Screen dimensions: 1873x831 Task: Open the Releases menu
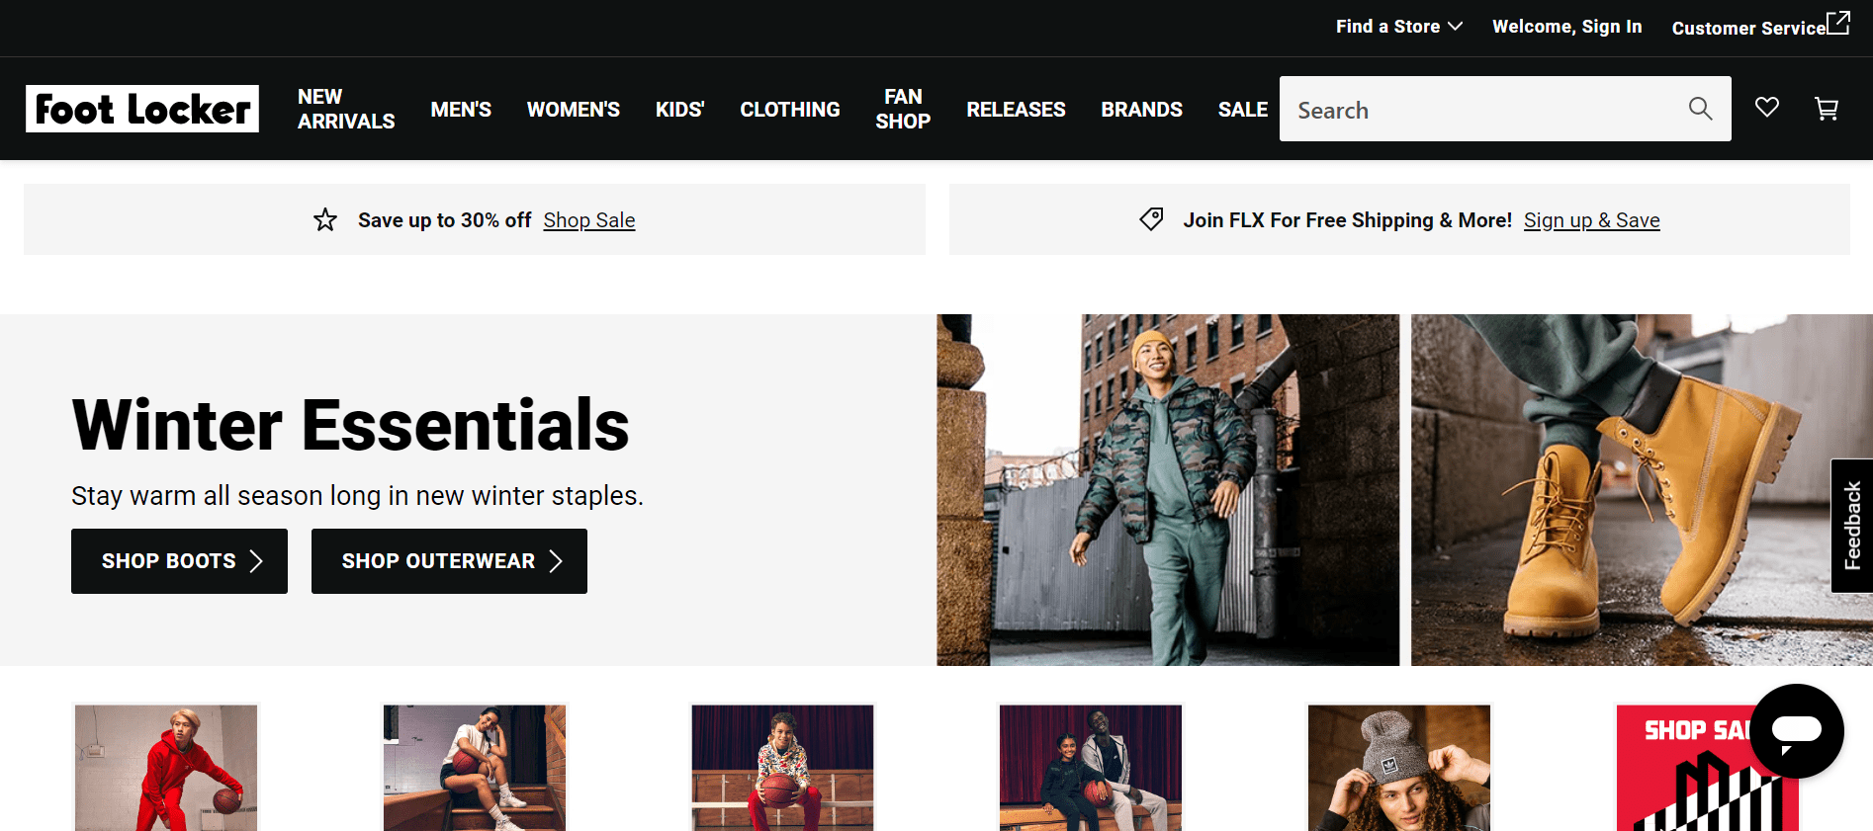click(1016, 109)
